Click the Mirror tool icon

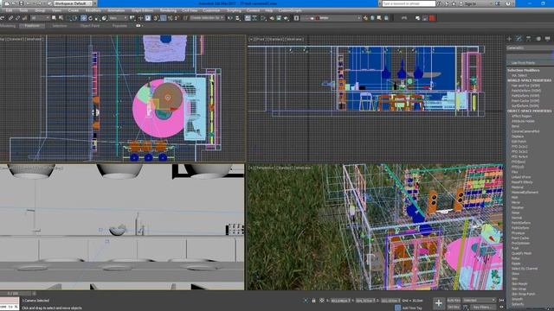tap(229, 18)
